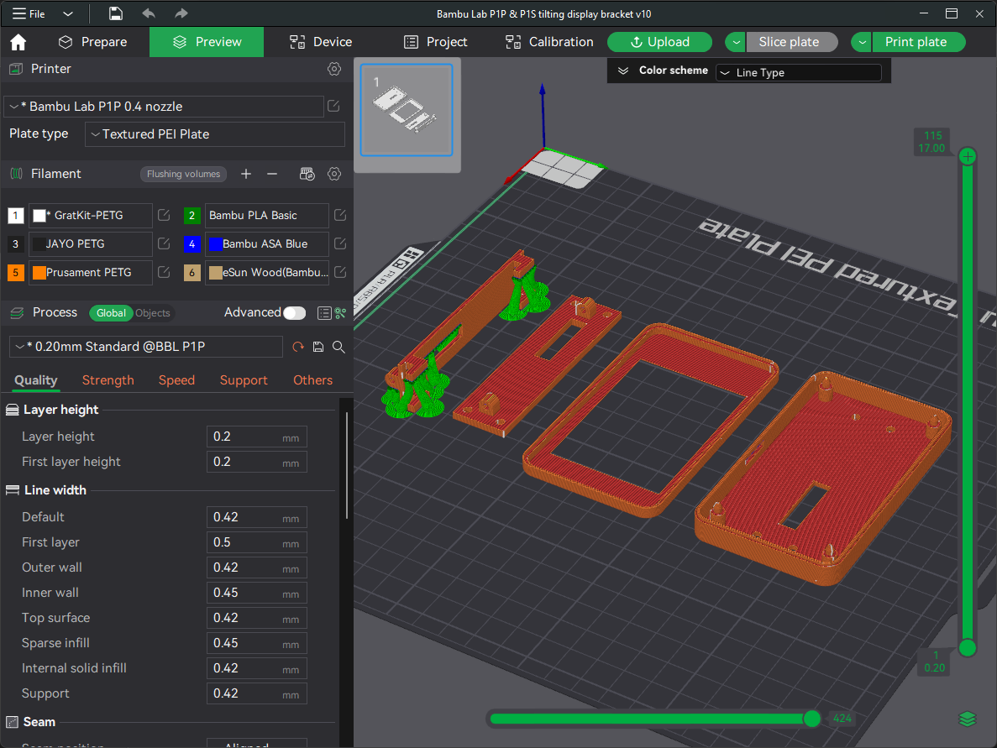Remove a filament with minus icon
Viewport: 997px width, 748px height.
pyautogui.click(x=272, y=174)
